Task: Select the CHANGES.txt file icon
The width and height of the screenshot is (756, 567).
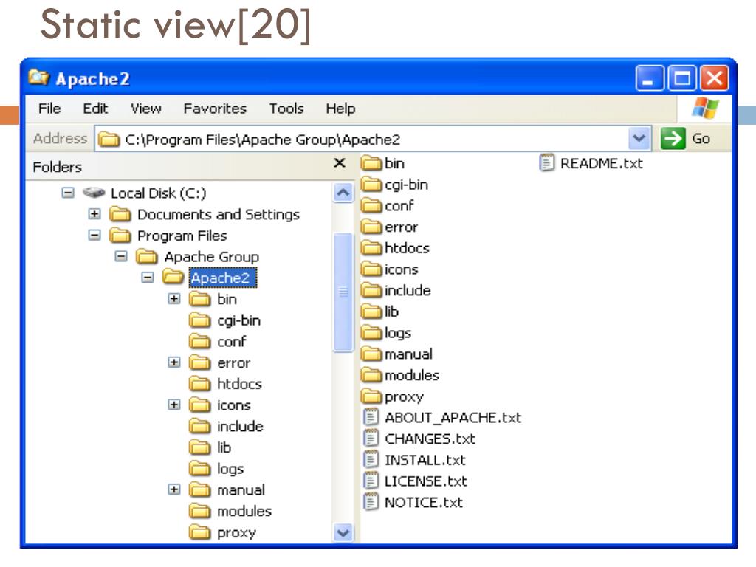Action: coord(371,439)
